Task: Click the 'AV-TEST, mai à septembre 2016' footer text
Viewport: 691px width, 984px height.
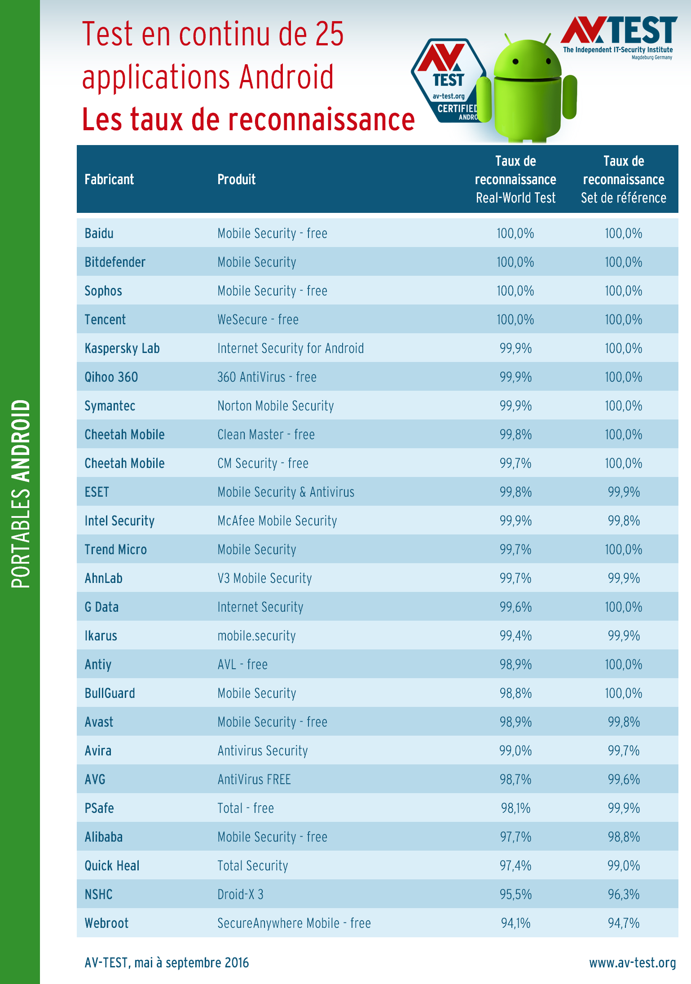Action: coord(167,962)
